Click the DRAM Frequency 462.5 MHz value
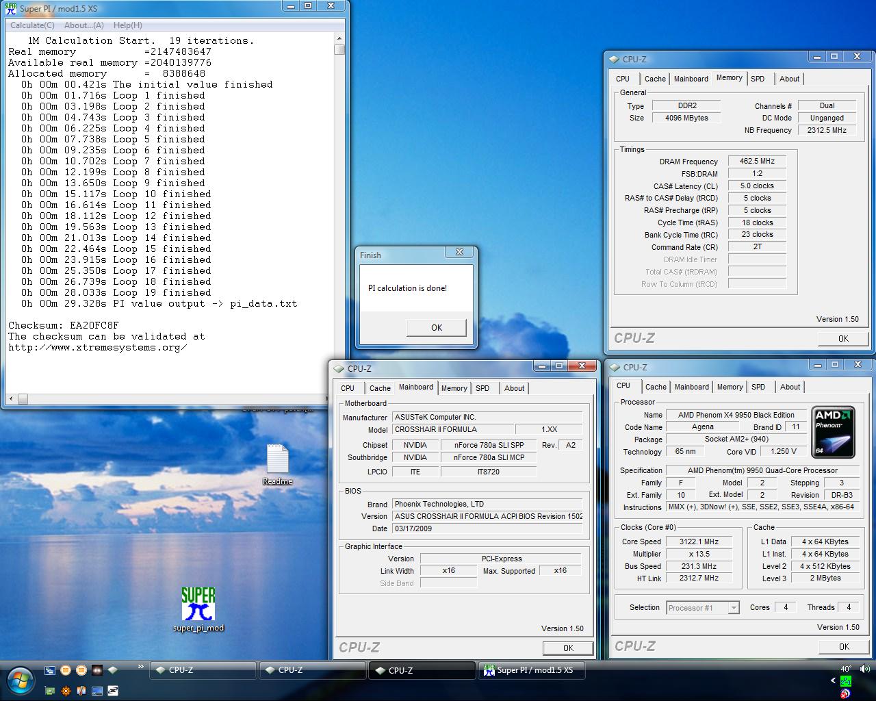This screenshot has width=876, height=701. coord(757,162)
